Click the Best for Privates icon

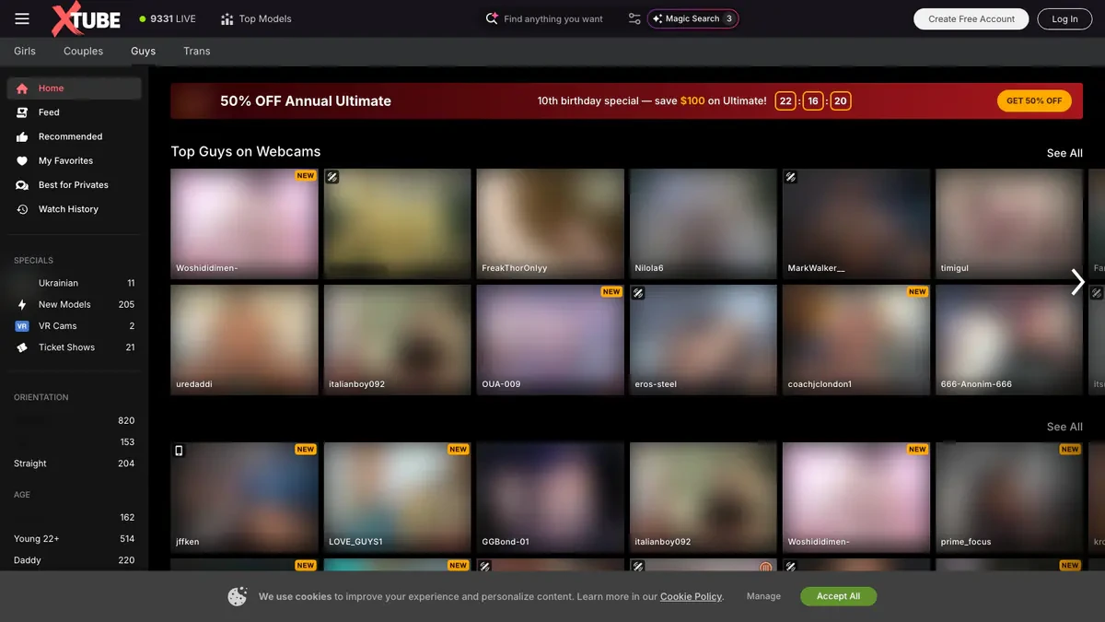click(x=22, y=185)
